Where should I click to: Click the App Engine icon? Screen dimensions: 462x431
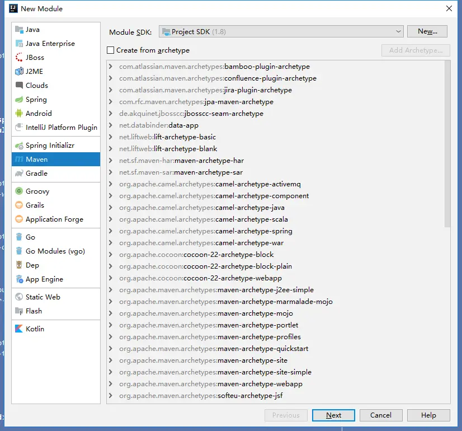[19, 279]
